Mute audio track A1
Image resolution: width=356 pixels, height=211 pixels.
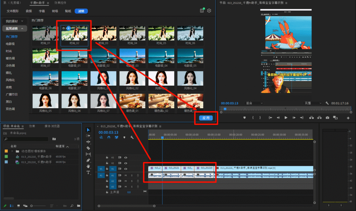tap(126, 175)
